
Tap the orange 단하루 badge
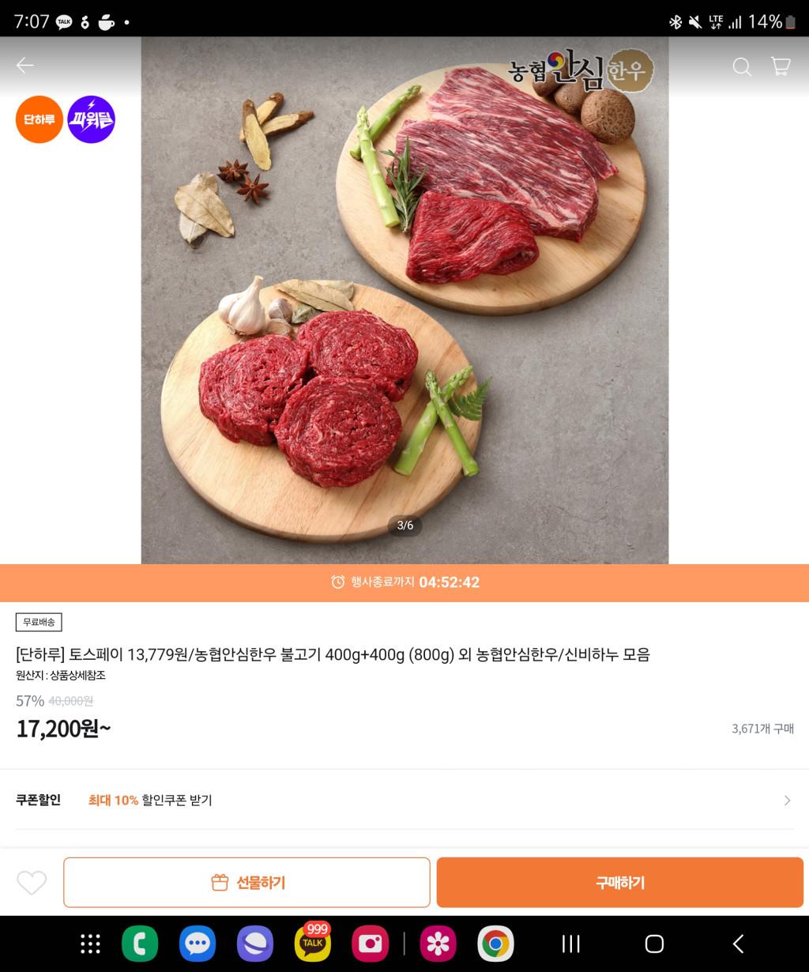[40, 119]
